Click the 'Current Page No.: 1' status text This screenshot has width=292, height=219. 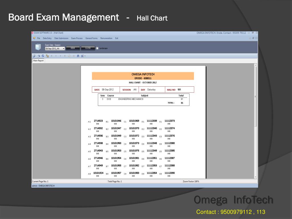(x=40, y=181)
